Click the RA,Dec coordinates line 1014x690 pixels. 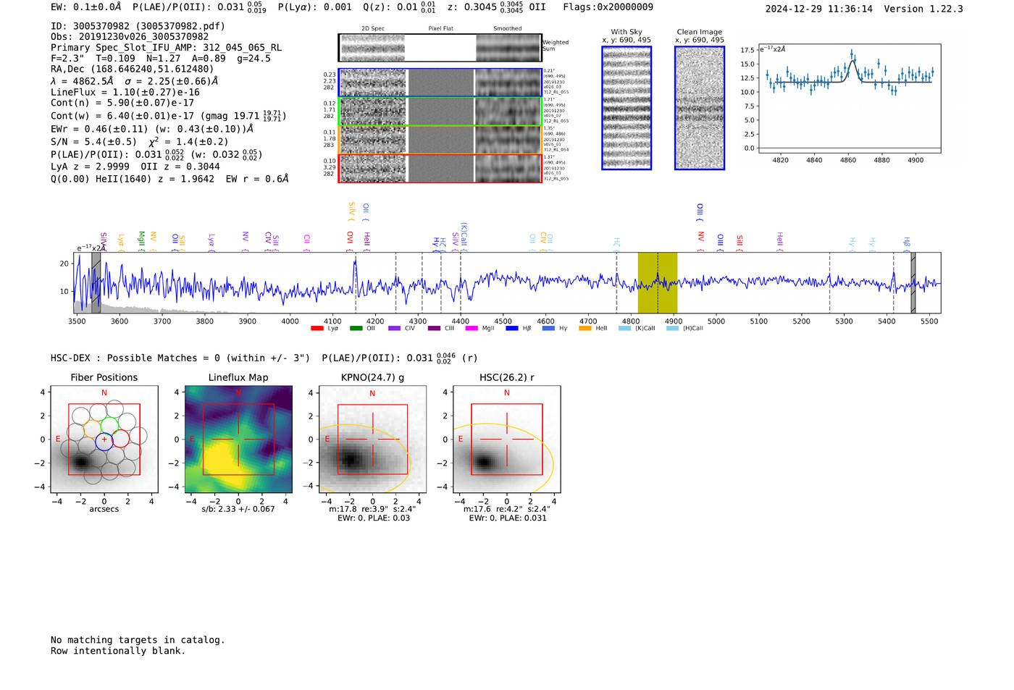coord(133,70)
